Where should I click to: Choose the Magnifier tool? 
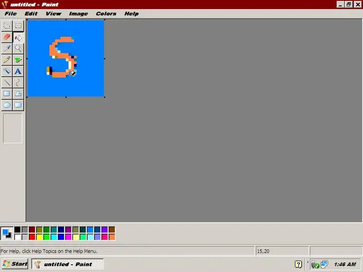pos(18,49)
